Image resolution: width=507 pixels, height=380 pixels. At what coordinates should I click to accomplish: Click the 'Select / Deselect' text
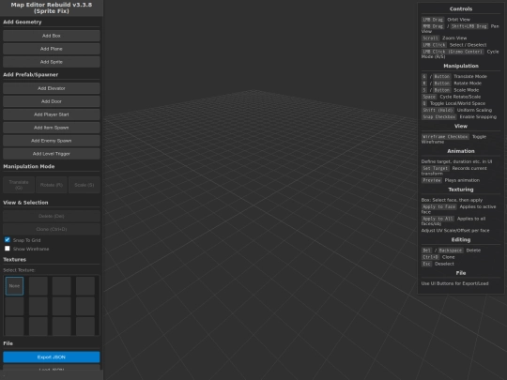(468, 45)
